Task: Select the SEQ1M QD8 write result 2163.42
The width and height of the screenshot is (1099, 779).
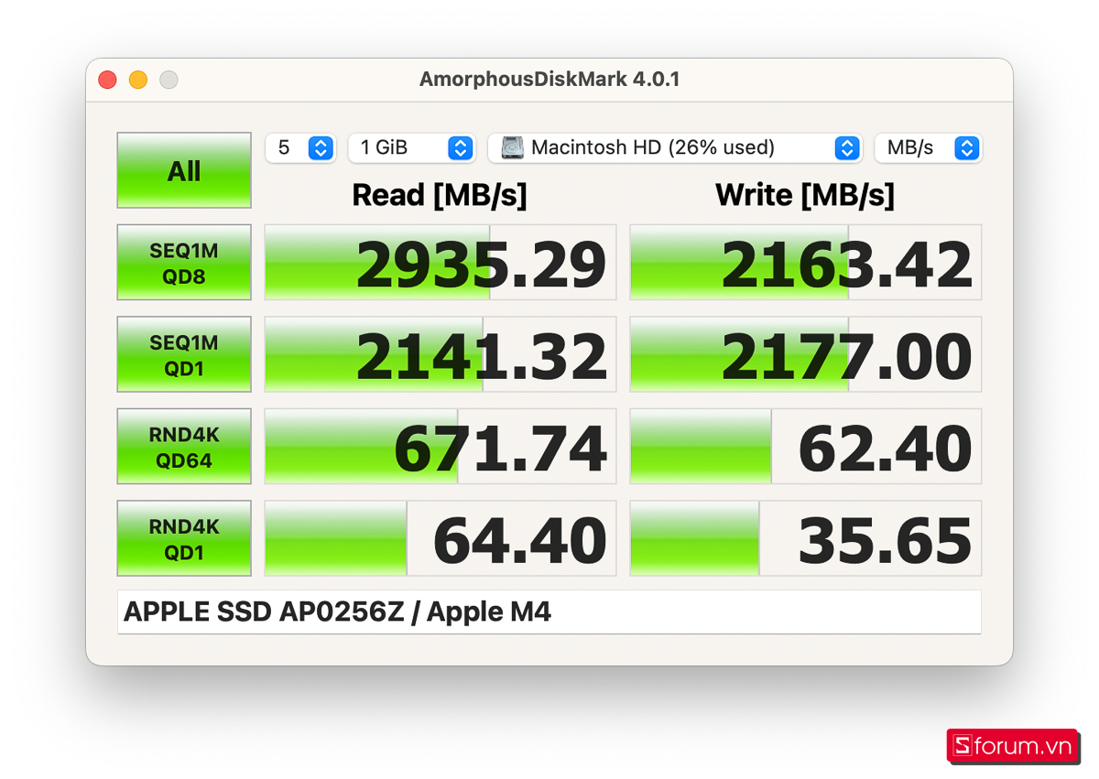Action: [806, 262]
